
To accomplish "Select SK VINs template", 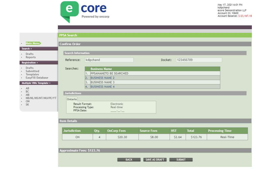I will coord(27,105).
